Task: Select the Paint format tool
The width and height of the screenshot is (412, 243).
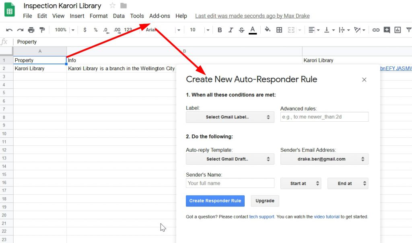Action: [42, 30]
